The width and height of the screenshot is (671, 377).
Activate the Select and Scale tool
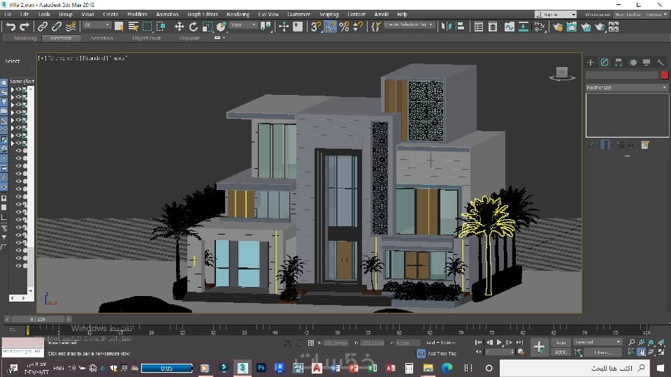(208, 27)
